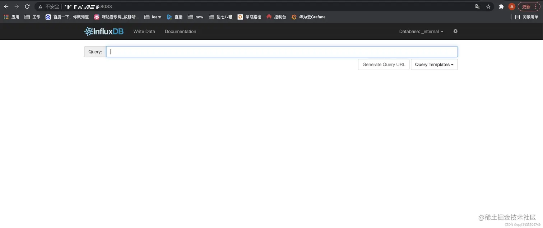Focus the Query input field

coord(282,52)
